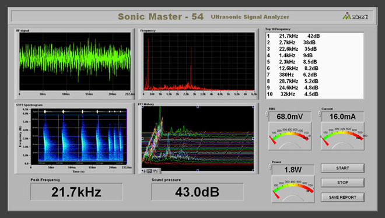
Task: Select the zoom tool in FFT History palette
Action: [149, 171]
